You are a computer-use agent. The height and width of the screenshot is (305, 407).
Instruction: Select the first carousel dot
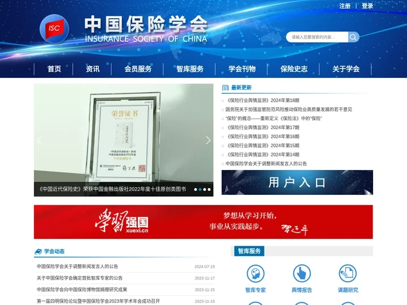pos(196,190)
